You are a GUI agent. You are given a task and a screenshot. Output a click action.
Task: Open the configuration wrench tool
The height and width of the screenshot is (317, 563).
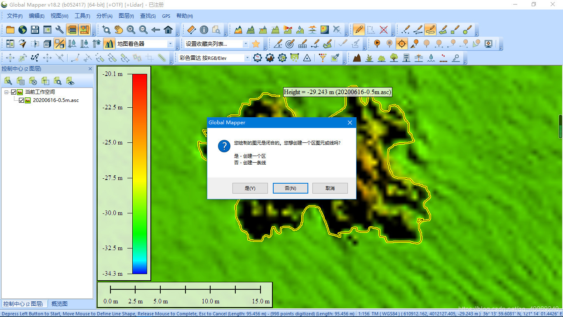(60, 30)
